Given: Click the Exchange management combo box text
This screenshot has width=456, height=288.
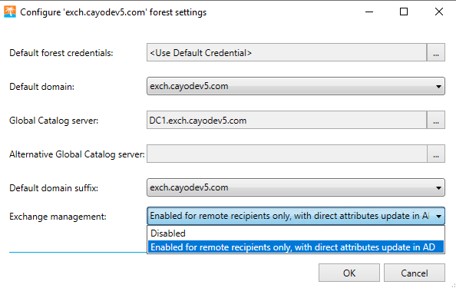Looking at the screenshot, I should (x=289, y=216).
